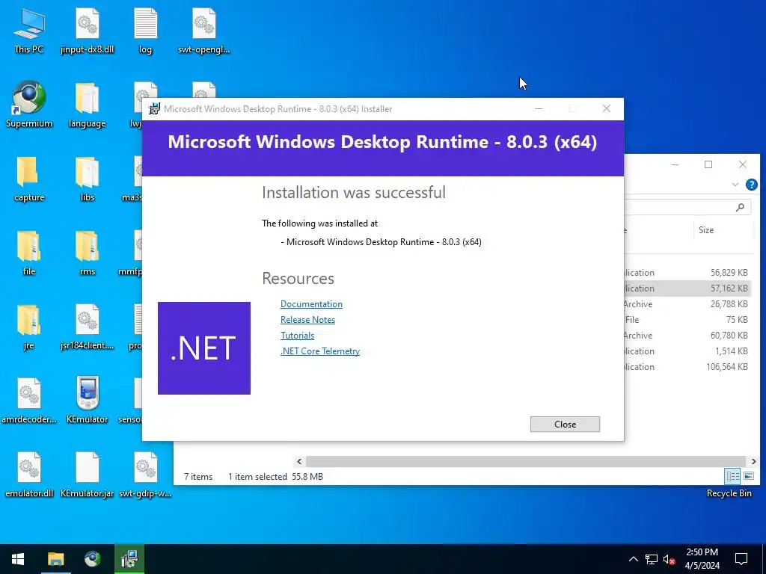Open This PC desktop icon

point(29,30)
